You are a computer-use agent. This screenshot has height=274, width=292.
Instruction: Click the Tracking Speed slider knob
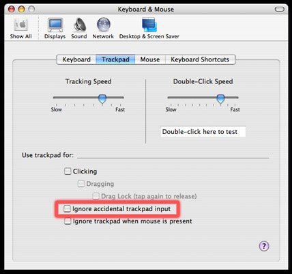102,99
